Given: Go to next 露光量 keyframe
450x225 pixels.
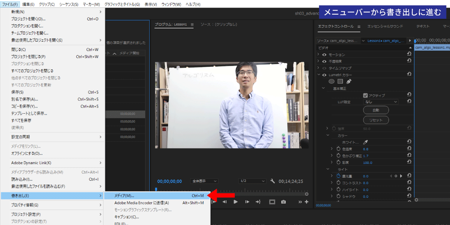Looking at the screenshot, I should pyautogui.click(x=401, y=176).
